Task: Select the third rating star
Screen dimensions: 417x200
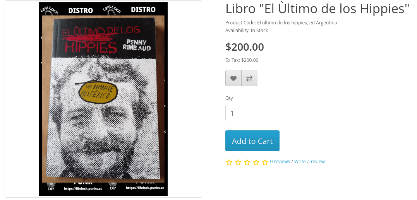Action: click(247, 162)
